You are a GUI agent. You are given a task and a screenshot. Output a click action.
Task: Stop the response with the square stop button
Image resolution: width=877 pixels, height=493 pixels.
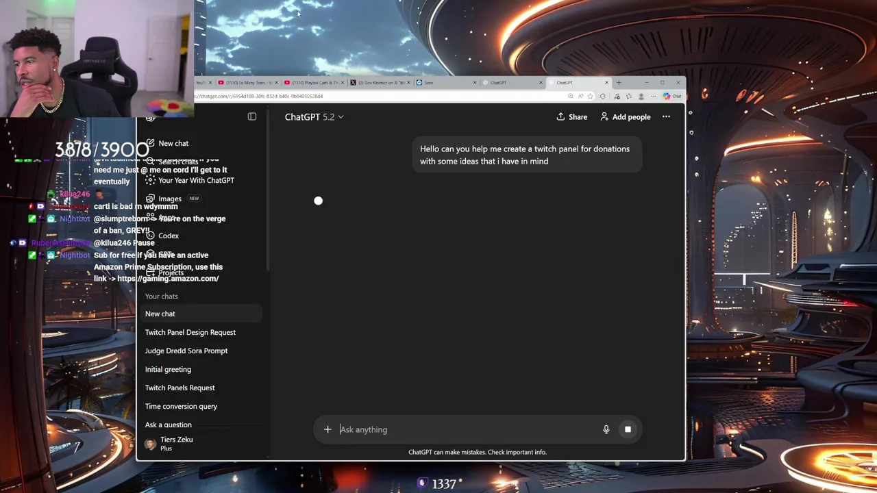coord(628,429)
